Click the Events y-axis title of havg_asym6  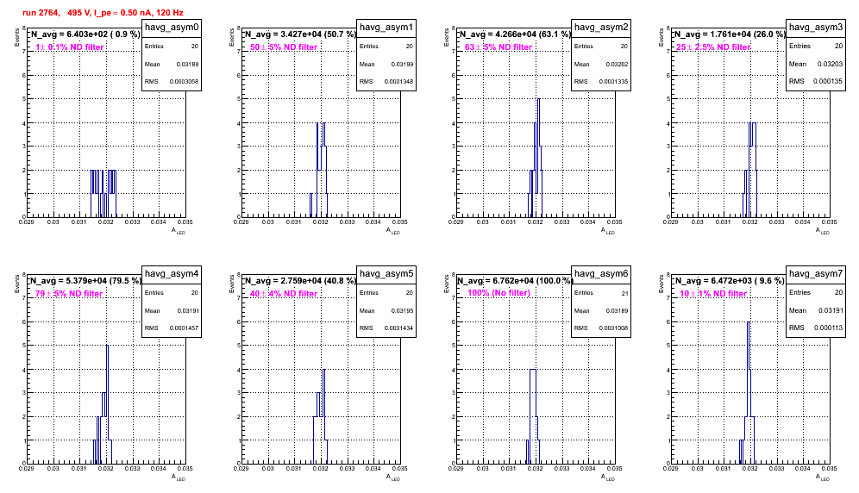[447, 284]
